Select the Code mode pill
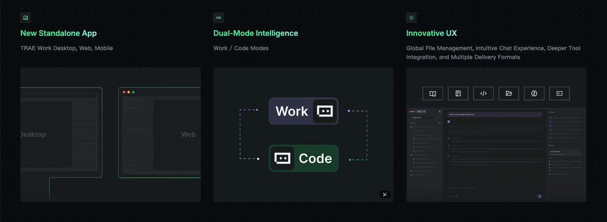The width and height of the screenshot is (607, 222). (303, 158)
